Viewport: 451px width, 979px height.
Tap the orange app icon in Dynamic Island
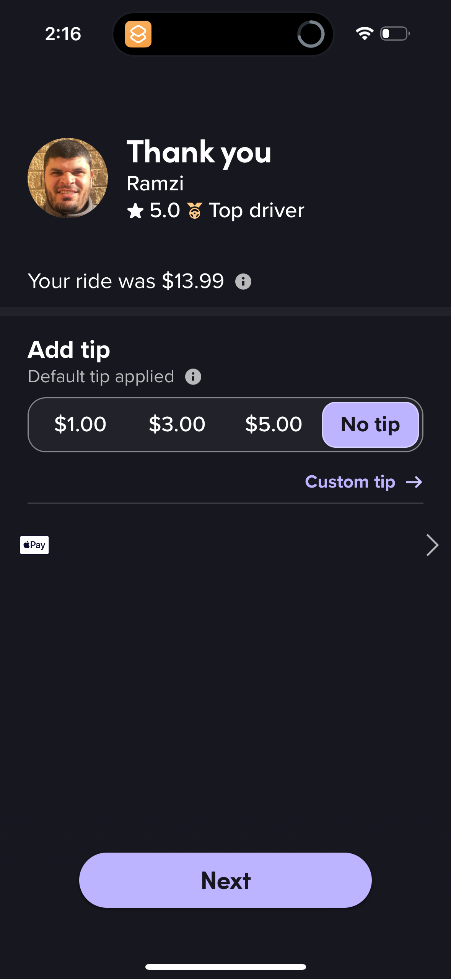pos(139,34)
